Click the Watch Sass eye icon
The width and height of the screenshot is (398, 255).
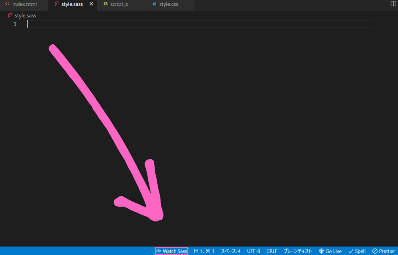159,251
